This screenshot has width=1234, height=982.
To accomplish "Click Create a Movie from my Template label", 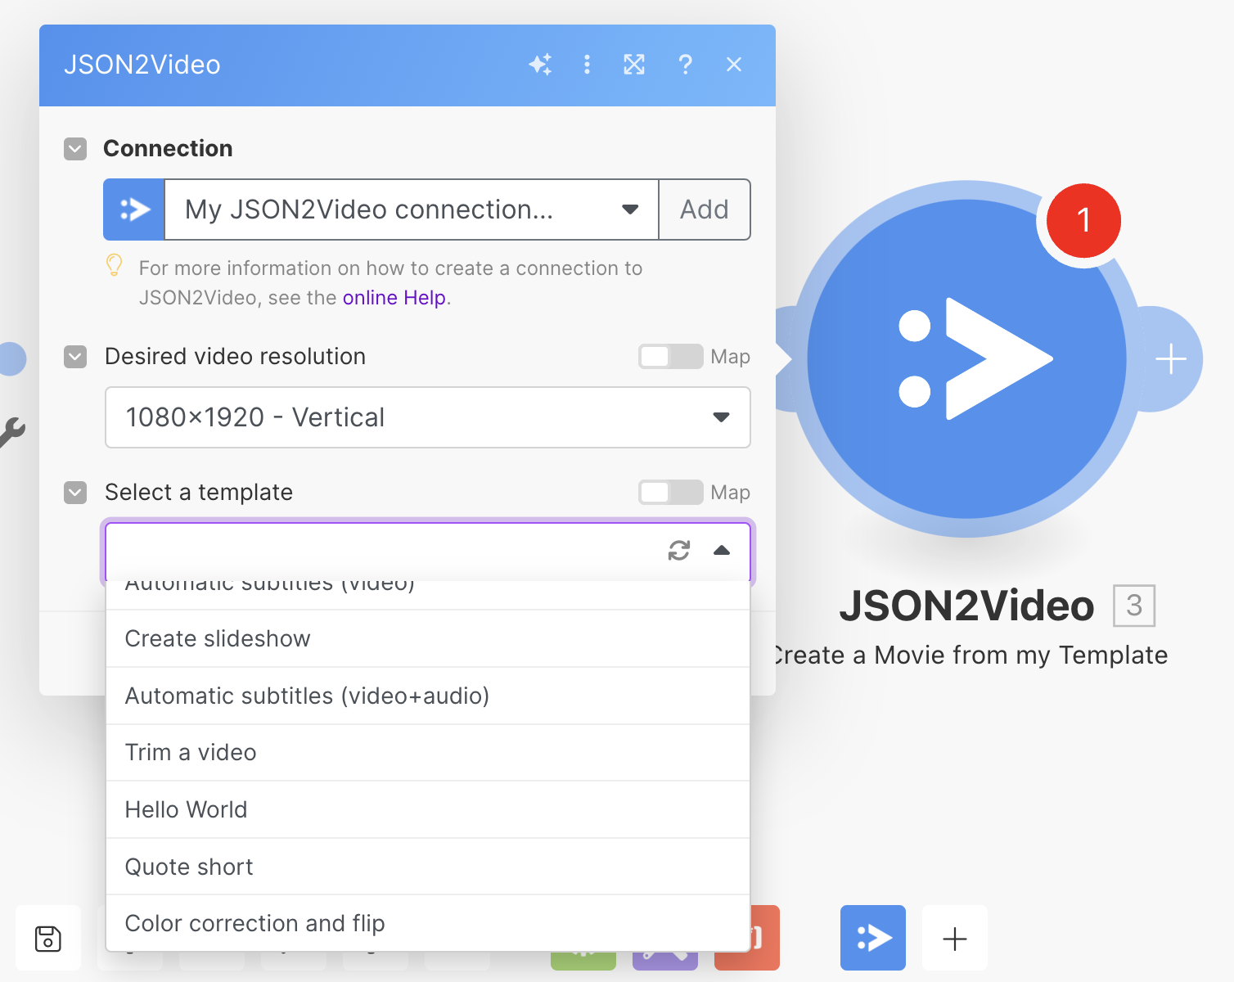I will point(971,655).
